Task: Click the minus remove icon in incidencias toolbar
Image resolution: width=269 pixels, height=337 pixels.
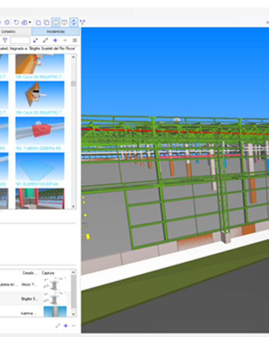Action: 65,40
